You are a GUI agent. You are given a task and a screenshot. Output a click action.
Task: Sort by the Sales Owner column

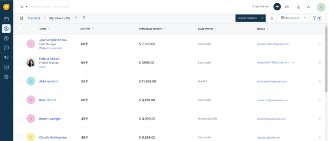click(216, 29)
